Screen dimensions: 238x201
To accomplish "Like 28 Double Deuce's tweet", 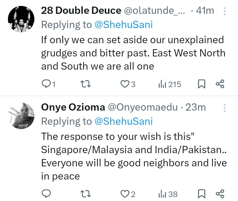I will [124, 84].
